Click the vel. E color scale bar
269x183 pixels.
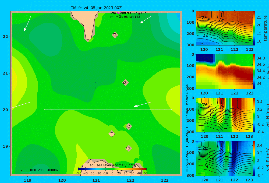pos(254,159)
